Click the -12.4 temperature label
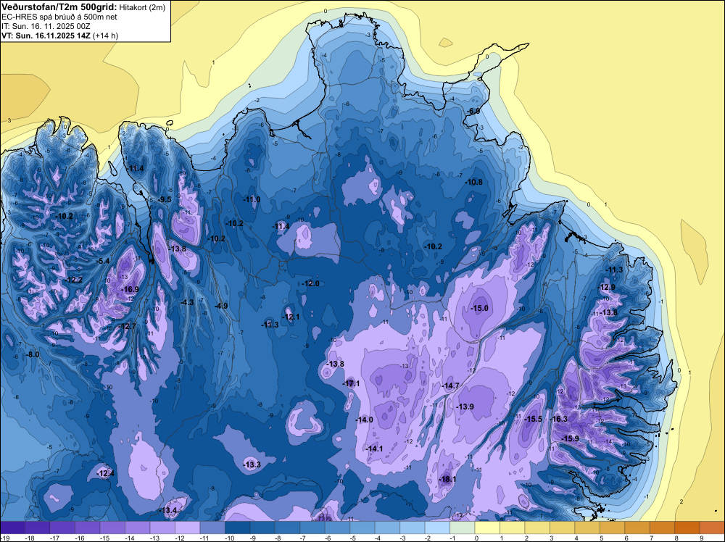725x542 pixels. (x=105, y=473)
